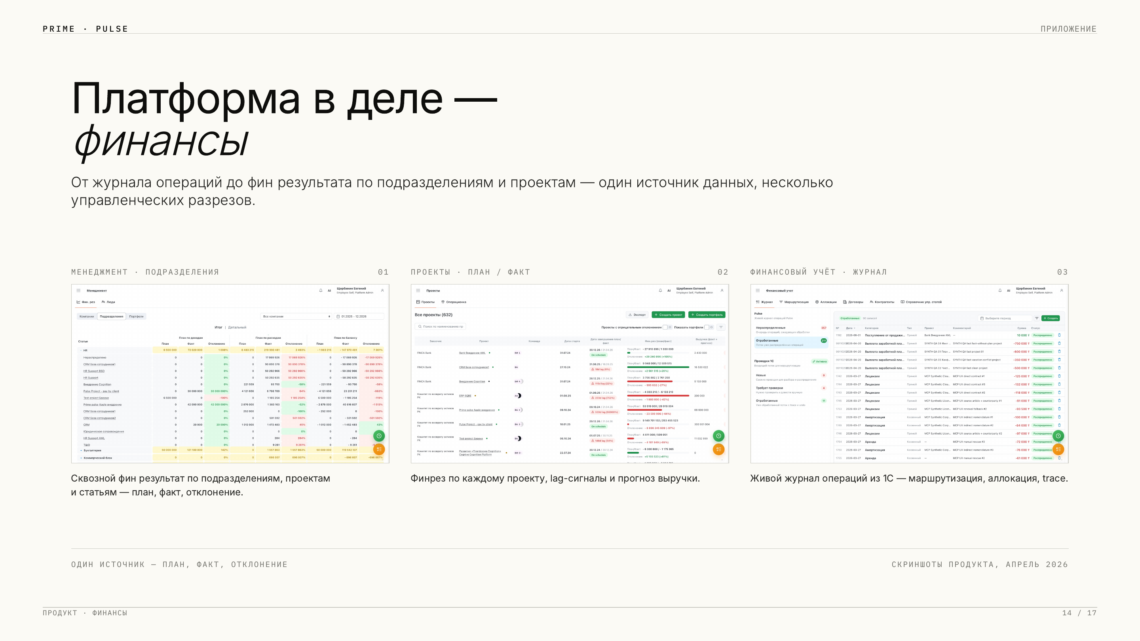Select Компании segment in Менеджмент

coord(87,316)
